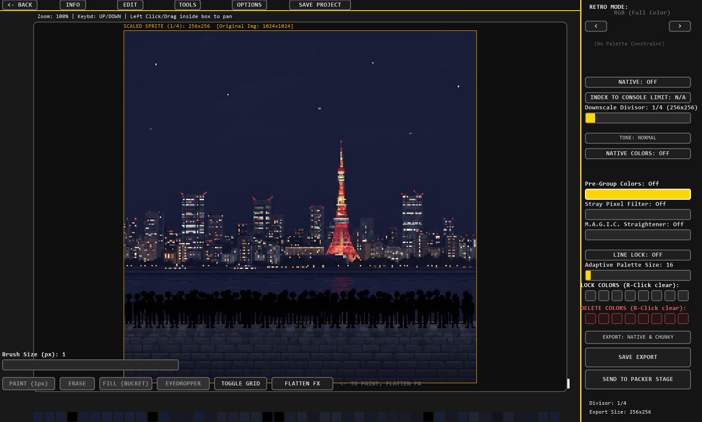Click the first Lock Colors slot
Screen dimensions: 702x422
point(590,296)
